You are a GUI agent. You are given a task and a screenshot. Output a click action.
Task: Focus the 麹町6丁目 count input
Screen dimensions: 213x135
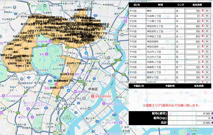[x=193, y=77]
